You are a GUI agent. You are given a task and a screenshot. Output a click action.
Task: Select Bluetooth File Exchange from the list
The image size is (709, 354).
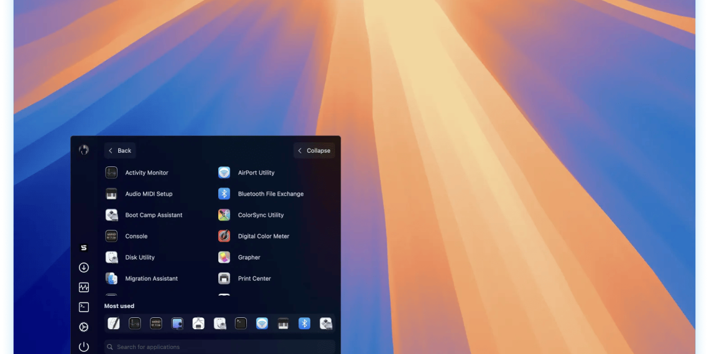coord(271,194)
